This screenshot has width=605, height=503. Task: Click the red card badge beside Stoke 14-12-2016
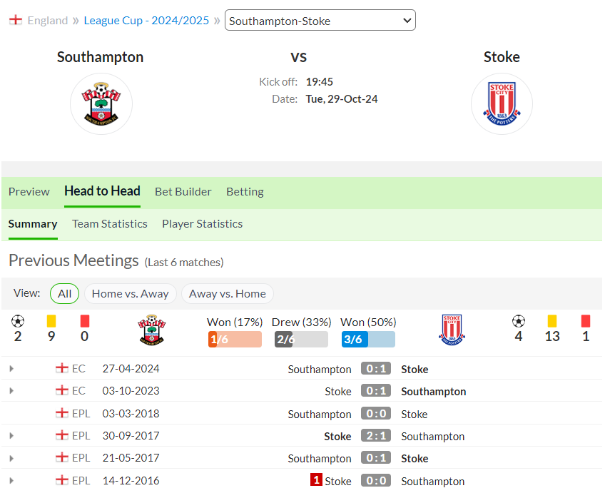coord(316,479)
